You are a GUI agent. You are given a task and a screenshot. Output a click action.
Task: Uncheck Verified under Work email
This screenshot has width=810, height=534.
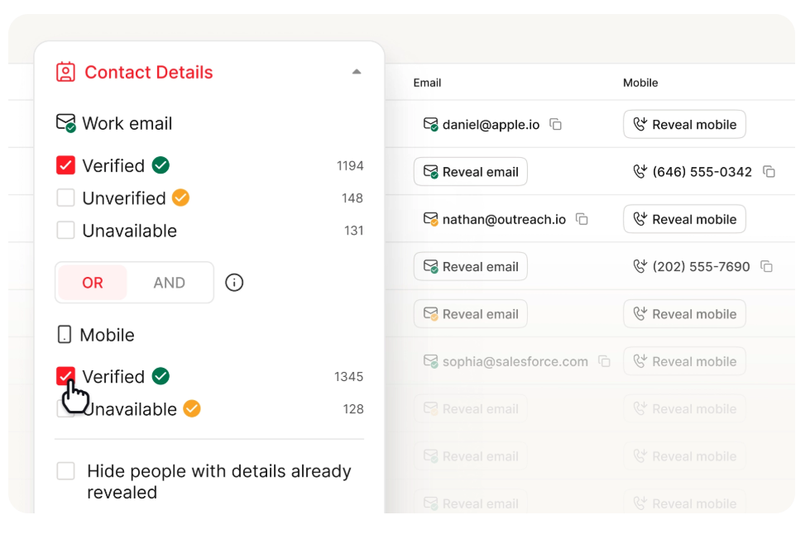(x=65, y=165)
